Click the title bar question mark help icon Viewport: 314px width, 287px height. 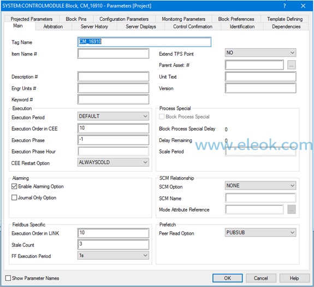click(x=285, y=6)
